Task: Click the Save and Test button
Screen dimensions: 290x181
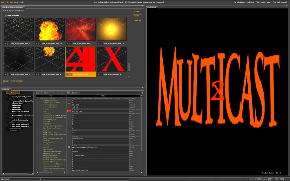Action: point(17,82)
